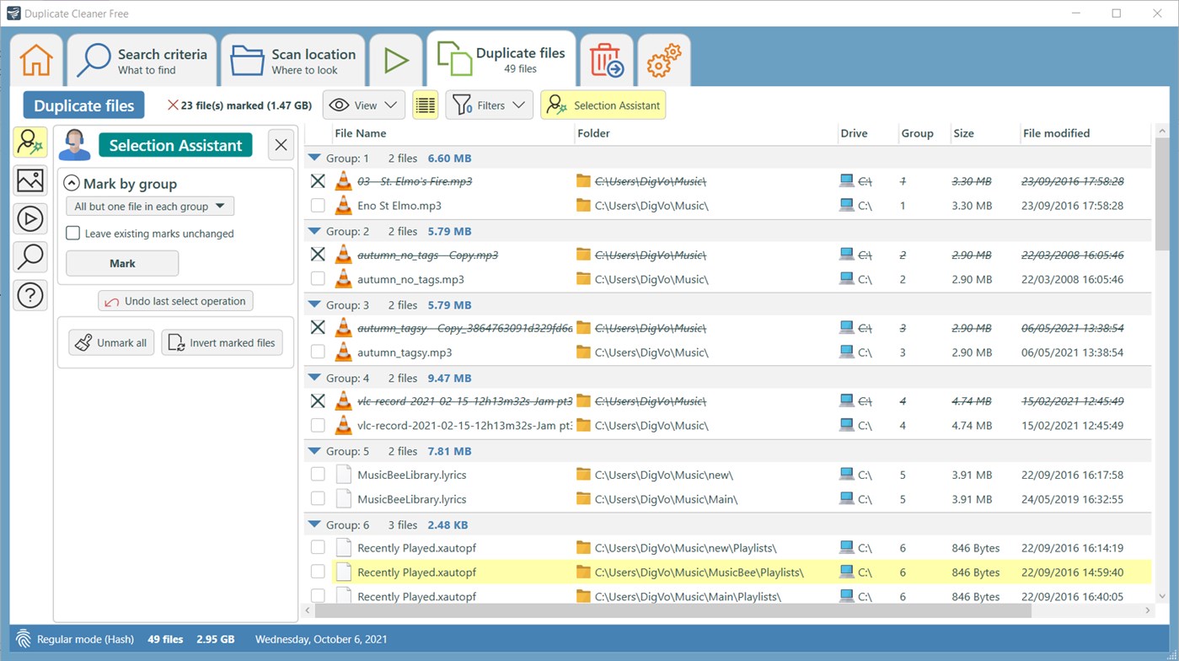Switch to the Search criteria tab
The image size is (1179, 661).
(x=142, y=59)
